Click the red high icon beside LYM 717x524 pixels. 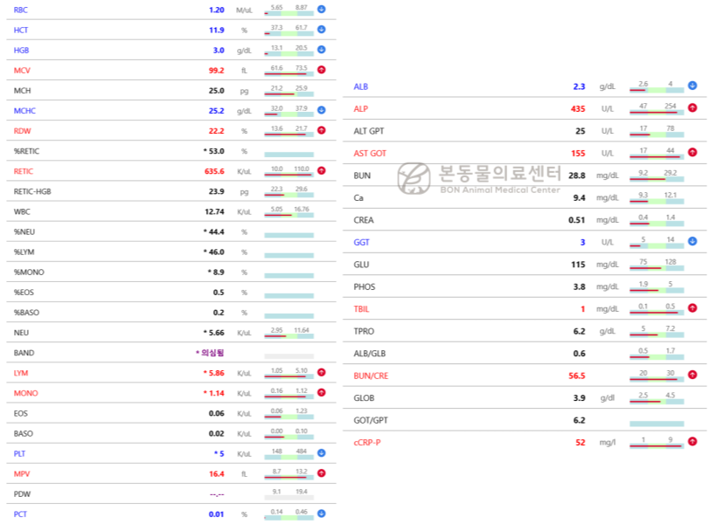tap(321, 373)
